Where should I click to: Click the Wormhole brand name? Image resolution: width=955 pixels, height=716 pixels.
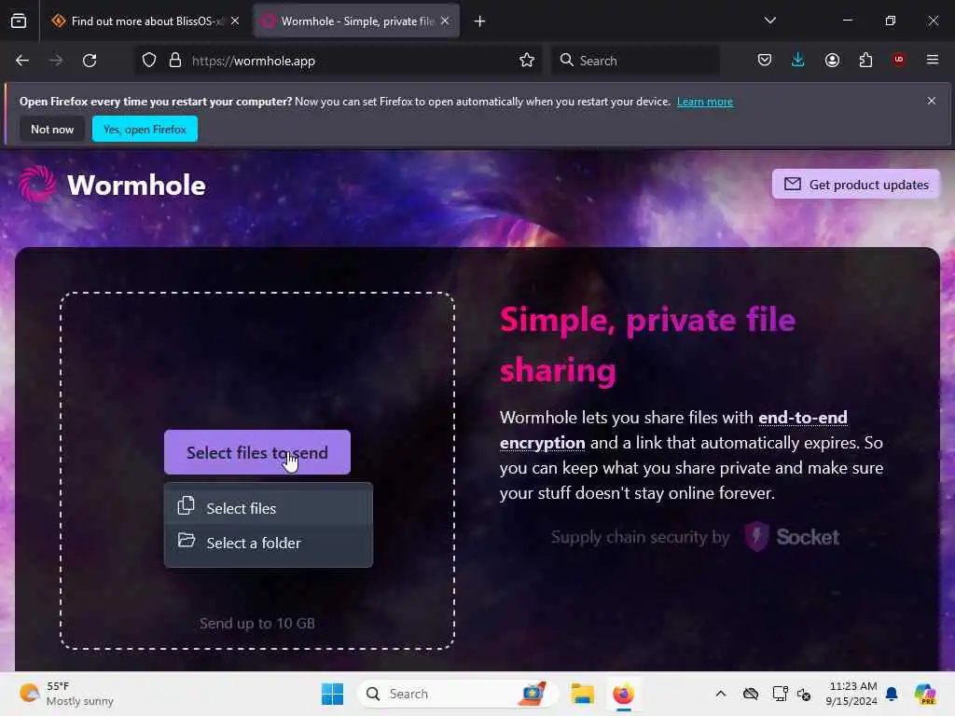pos(136,186)
